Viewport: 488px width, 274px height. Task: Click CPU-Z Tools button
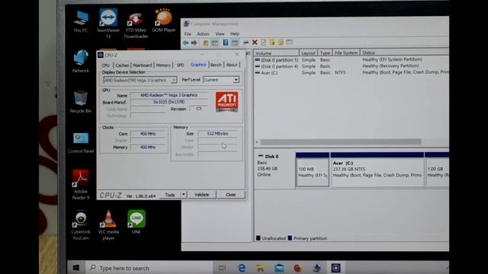[170, 195]
